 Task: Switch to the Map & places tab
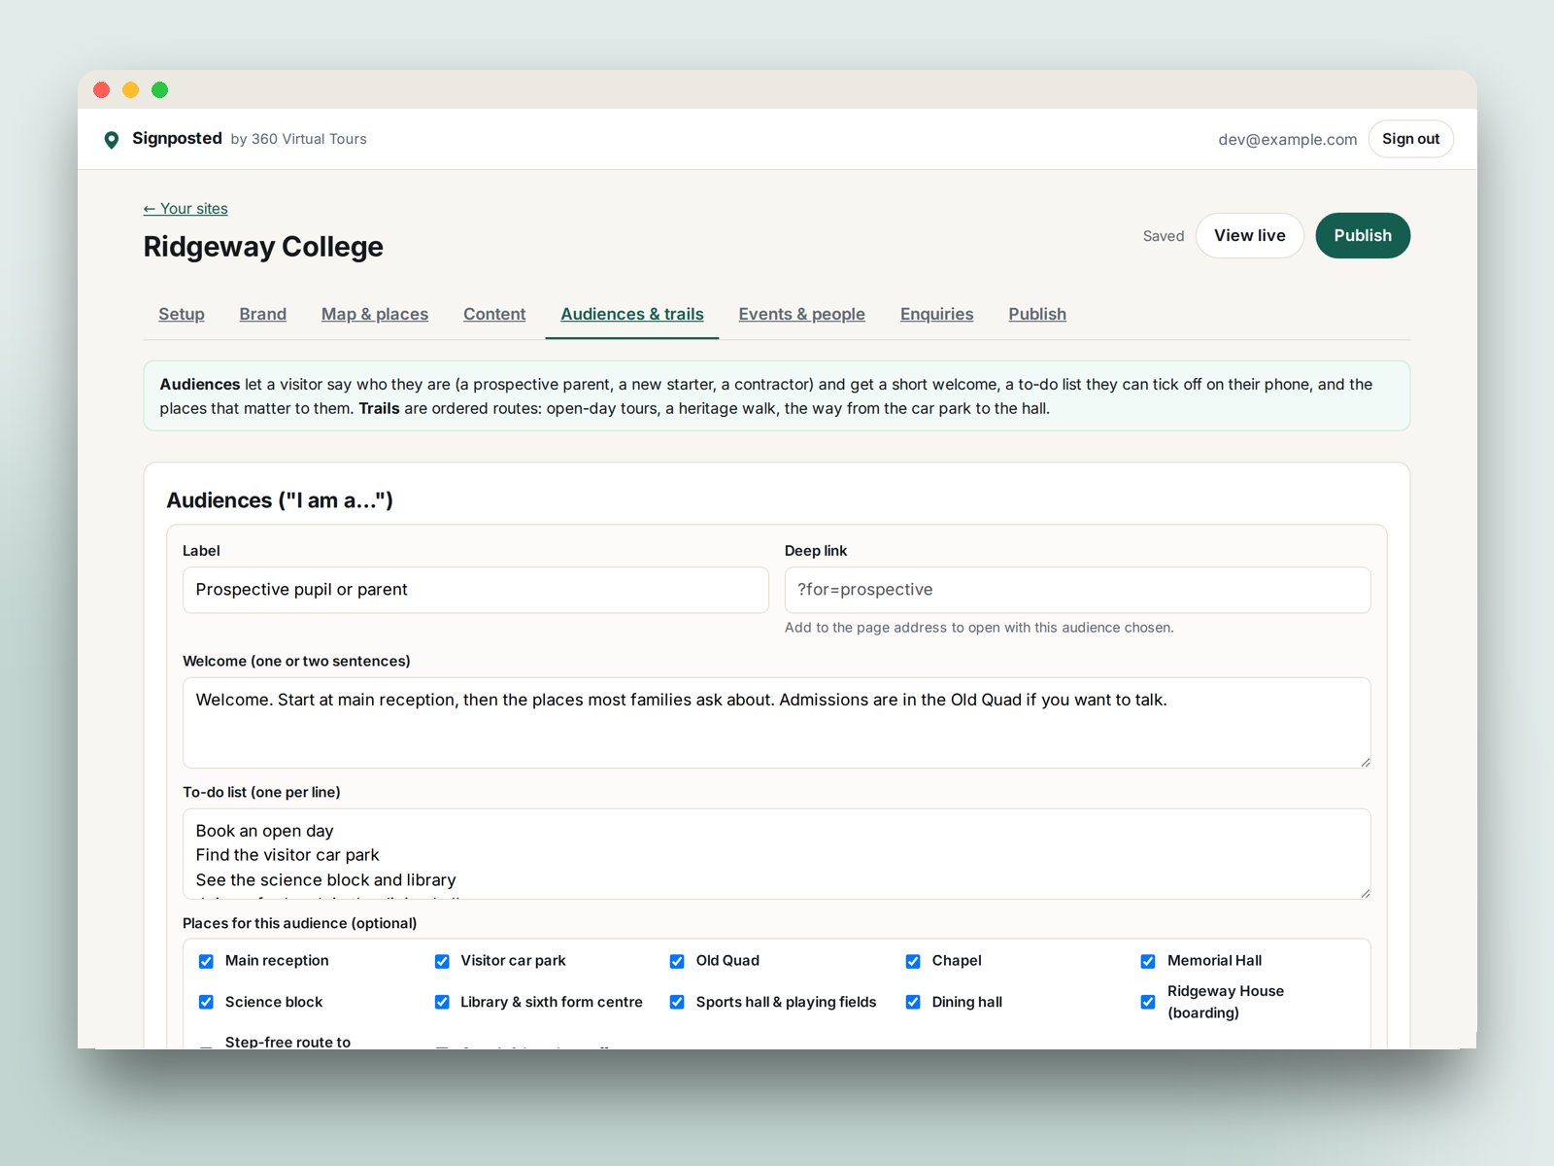pos(375,314)
